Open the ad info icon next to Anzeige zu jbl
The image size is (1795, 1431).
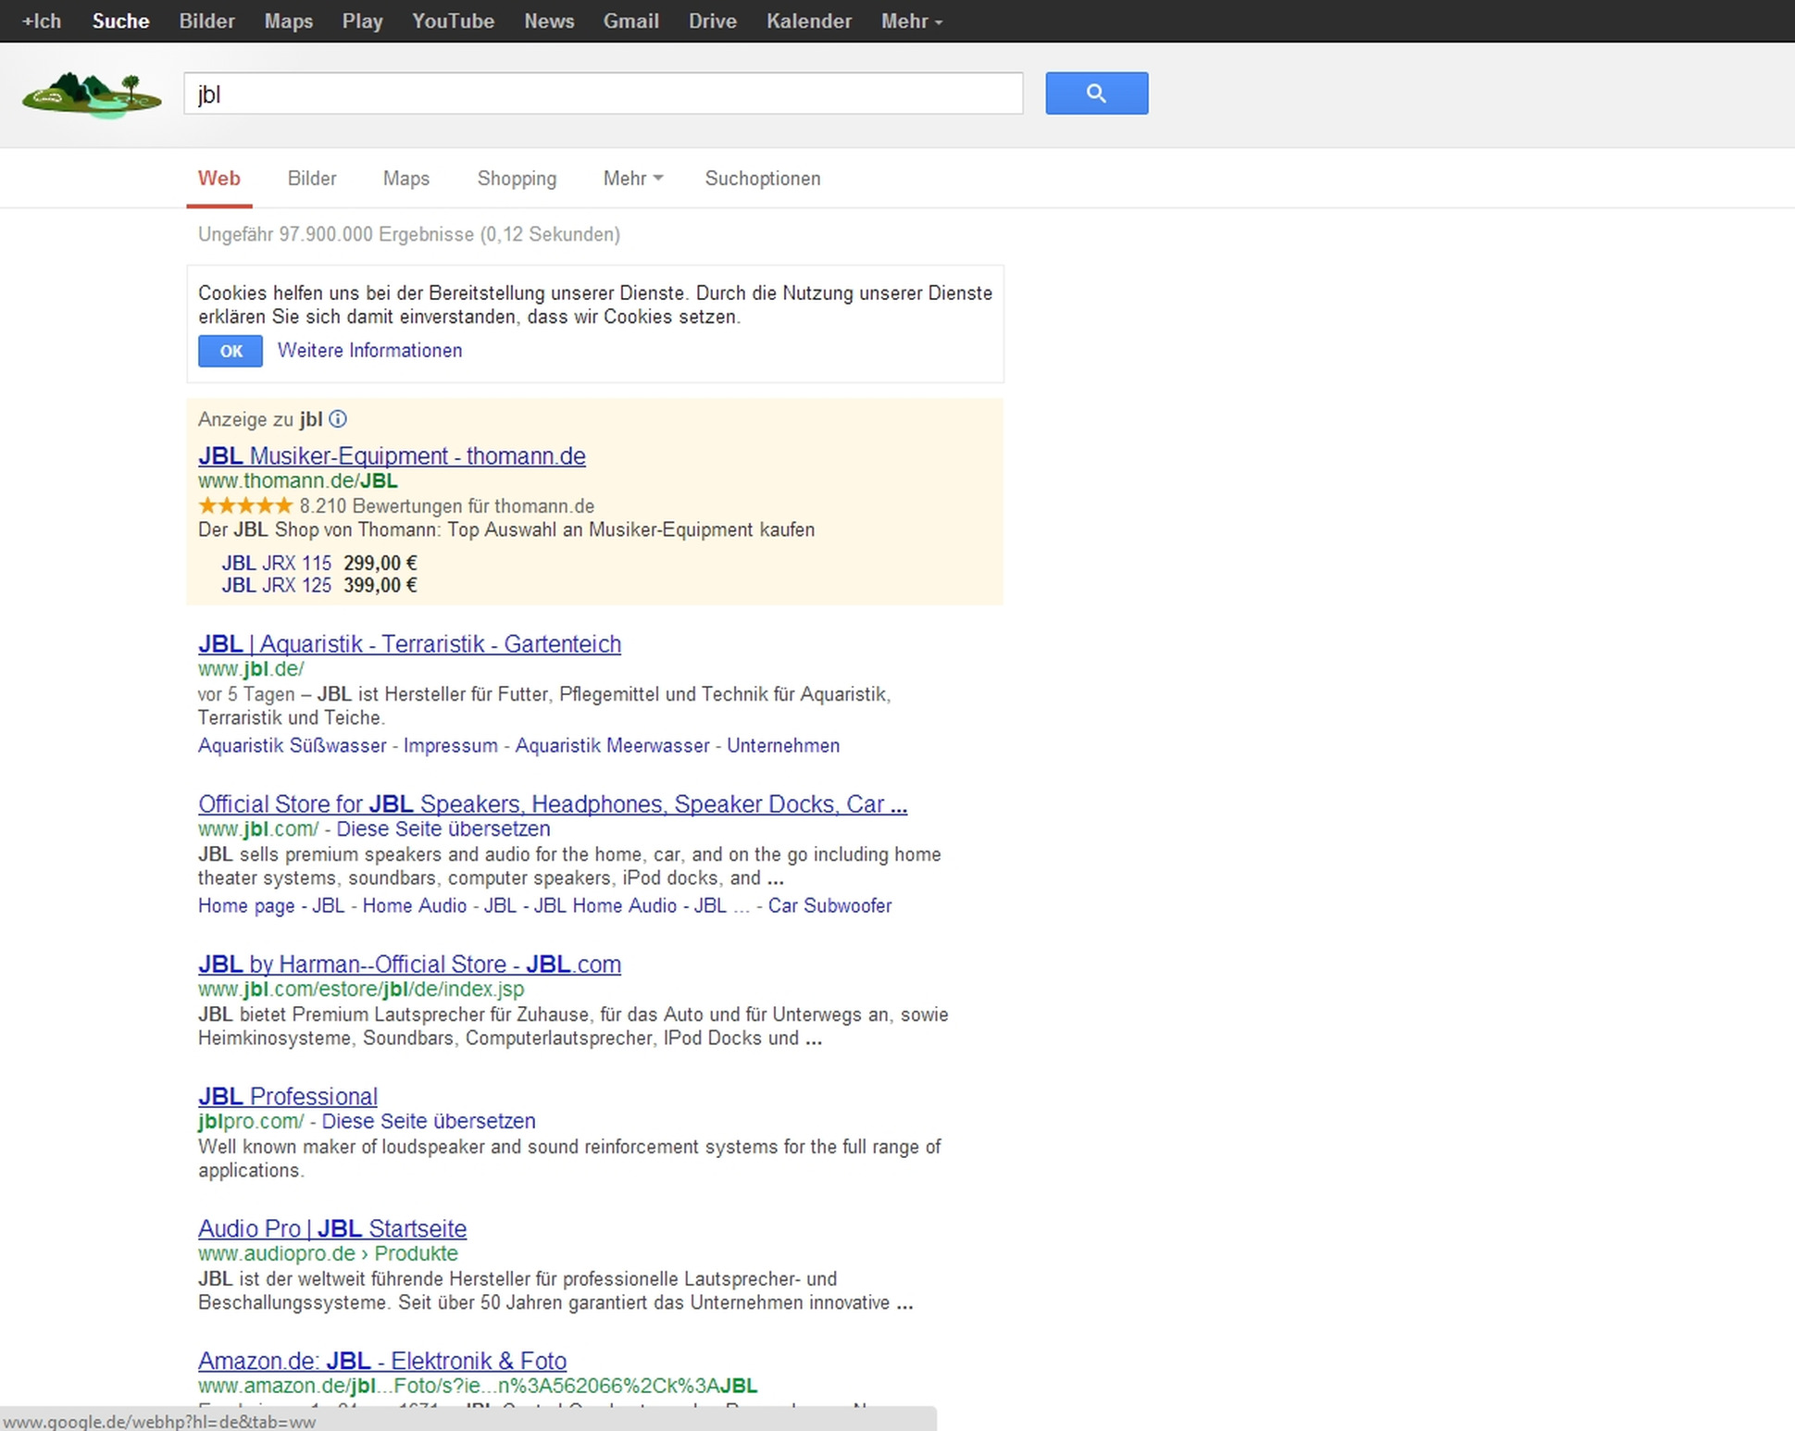point(338,419)
